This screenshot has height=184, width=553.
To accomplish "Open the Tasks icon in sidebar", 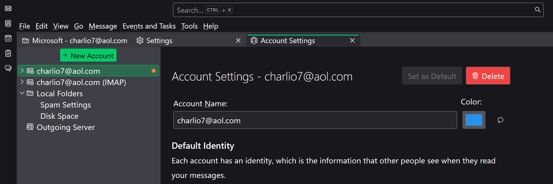I will 8,53.
